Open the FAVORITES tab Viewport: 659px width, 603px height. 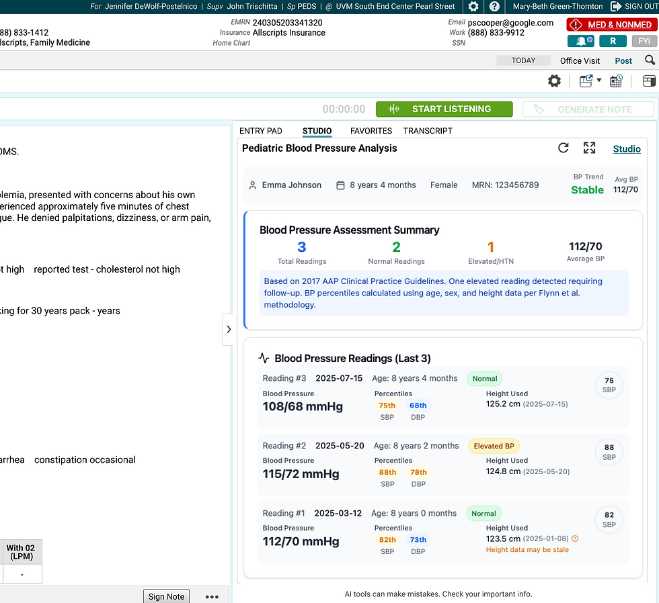click(371, 131)
